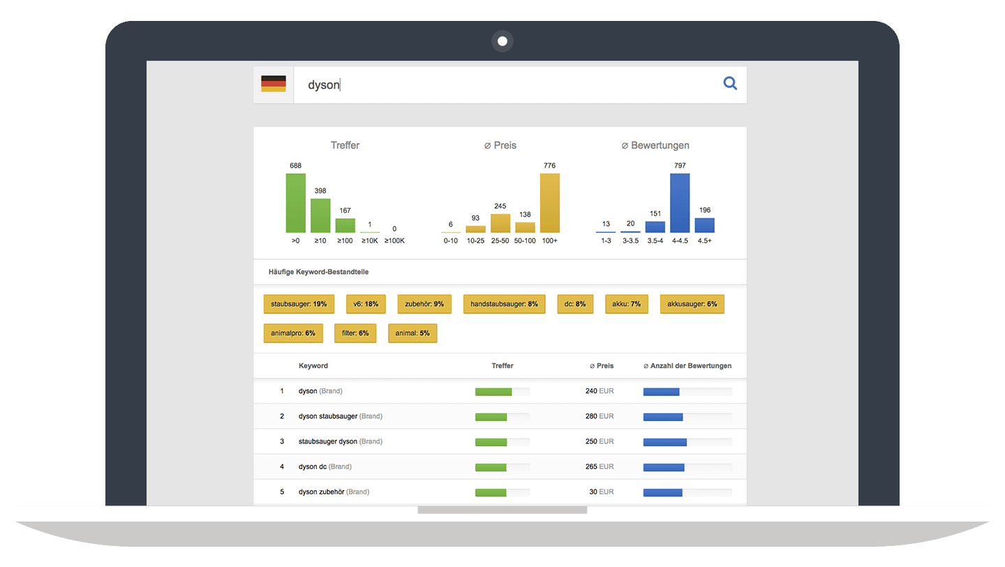Image resolution: width=1005 pixels, height=567 pixels.
Task: Select the staubsauger: 19% keyword tag
Action: [x=299, y=304]
